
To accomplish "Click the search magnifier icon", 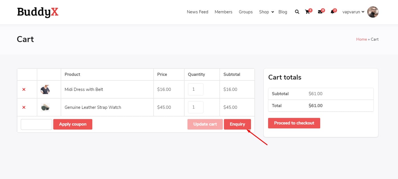I will pyautogui.click(x=297, y=12).
